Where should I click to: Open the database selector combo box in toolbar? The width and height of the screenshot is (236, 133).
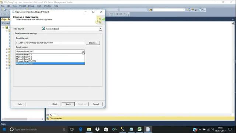(169, 10)
